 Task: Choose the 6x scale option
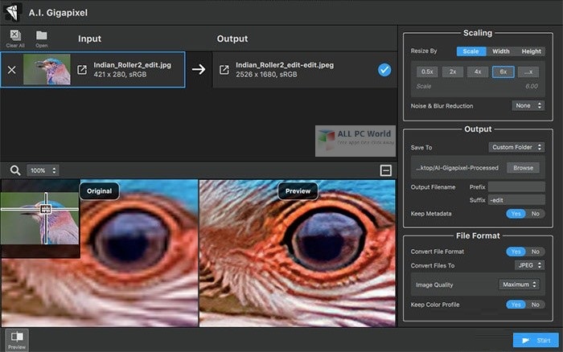503,72
